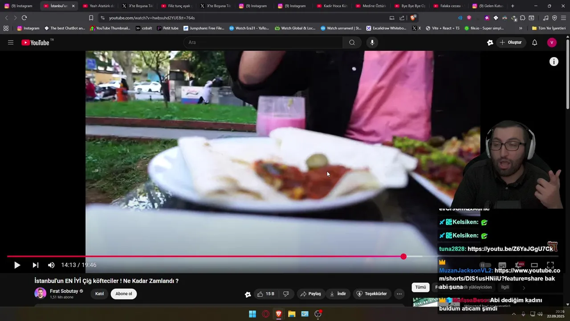Dislike the video with the thumbs-down icon
Image resolution: width=570 pixels, height=321 pixels.
coord(286,294)
